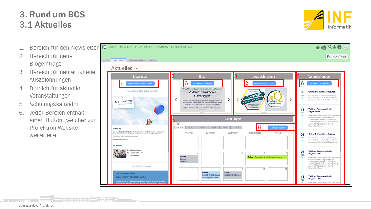Click the Neues Ticket button
371x209 pixels.
click(x=337, y=57)
